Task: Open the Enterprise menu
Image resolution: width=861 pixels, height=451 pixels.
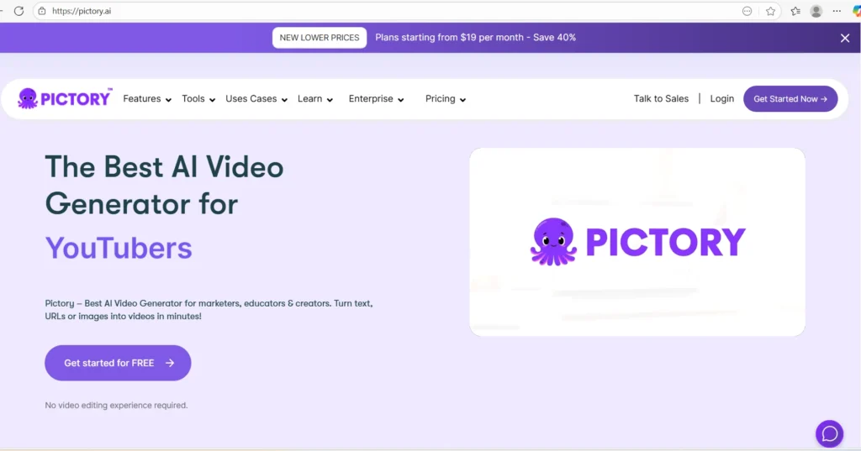Action: coord(376,99)
